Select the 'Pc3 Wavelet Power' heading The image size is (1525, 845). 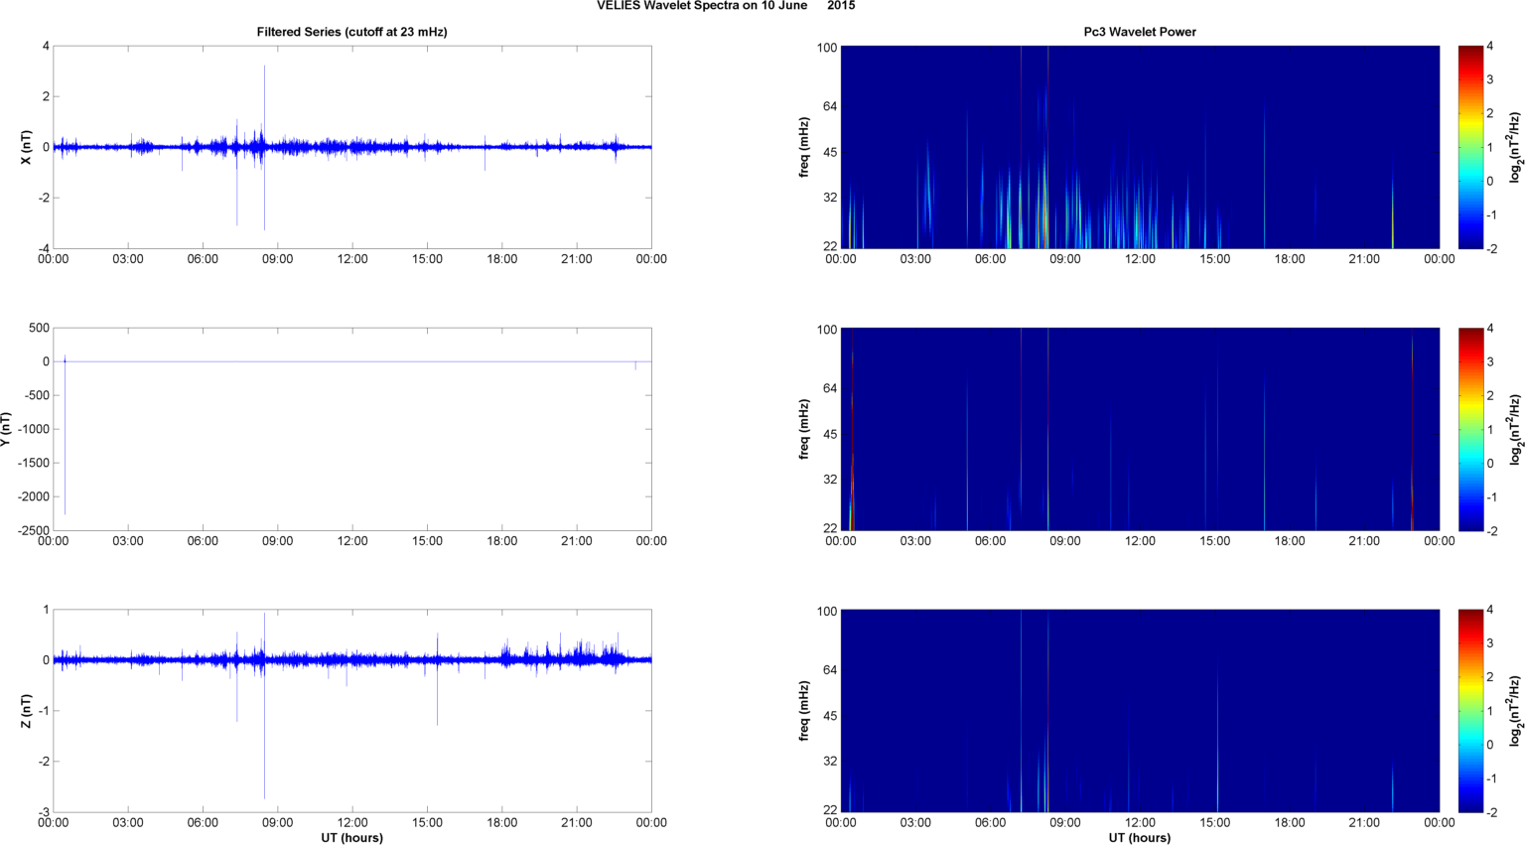[1140, 32]
